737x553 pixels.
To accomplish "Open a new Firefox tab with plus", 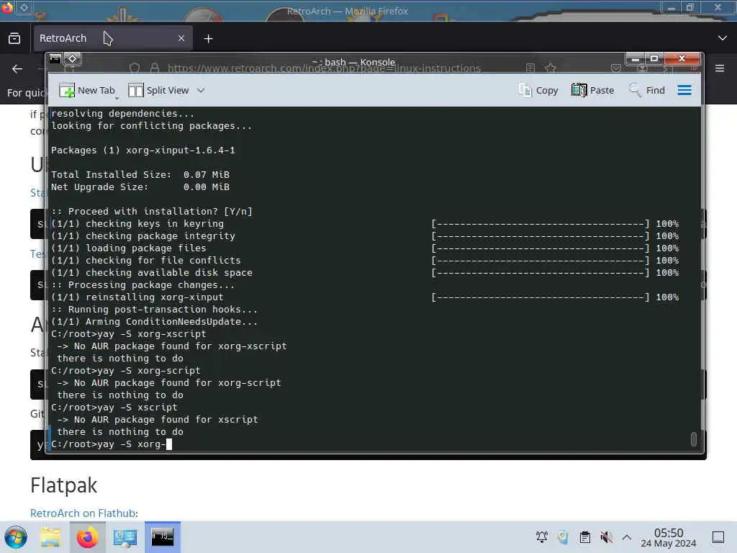I will coord(208,39).
